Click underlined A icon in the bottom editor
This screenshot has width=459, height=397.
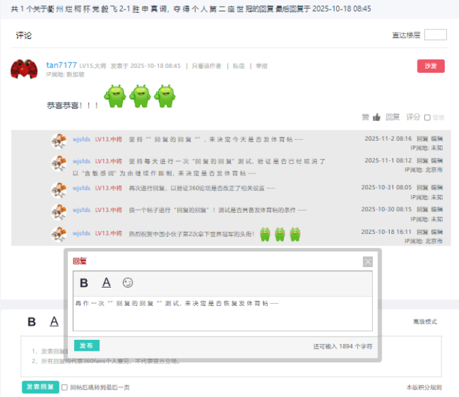(54, 322)
